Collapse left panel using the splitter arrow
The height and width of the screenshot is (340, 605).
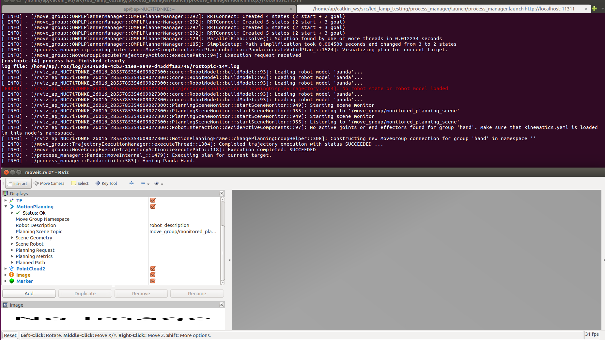(x=230, y=260)
